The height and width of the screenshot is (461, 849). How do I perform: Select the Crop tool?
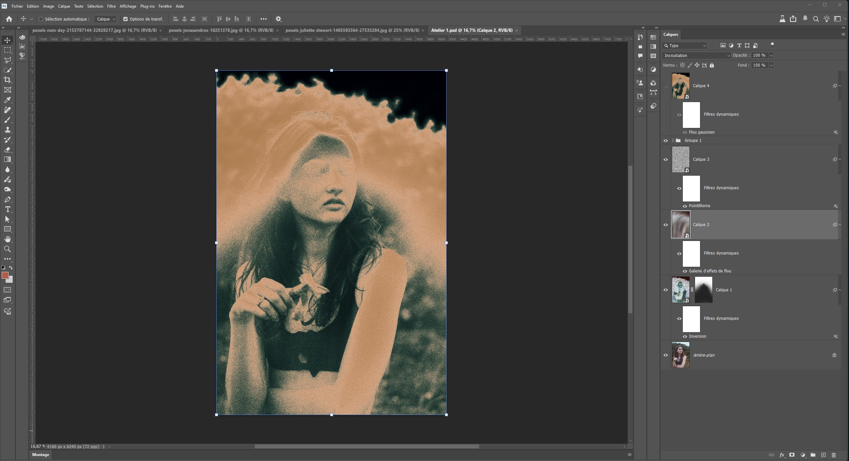pyautogui.click(x=7, y=80)
